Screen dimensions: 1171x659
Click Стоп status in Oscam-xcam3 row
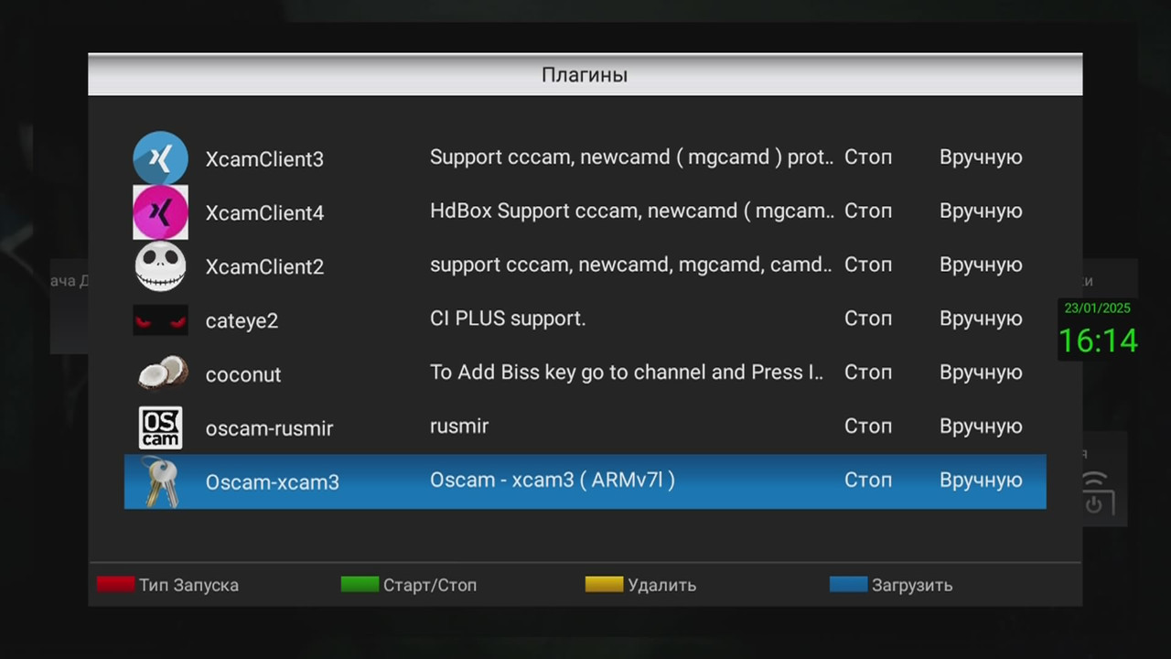[x=868, y=481]
